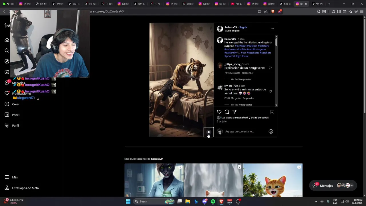
Task: Click the Brave Shields lion icon
Action: tap(273, 11)
